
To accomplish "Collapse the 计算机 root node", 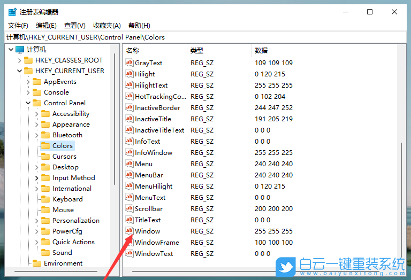I will pos(11,50).
